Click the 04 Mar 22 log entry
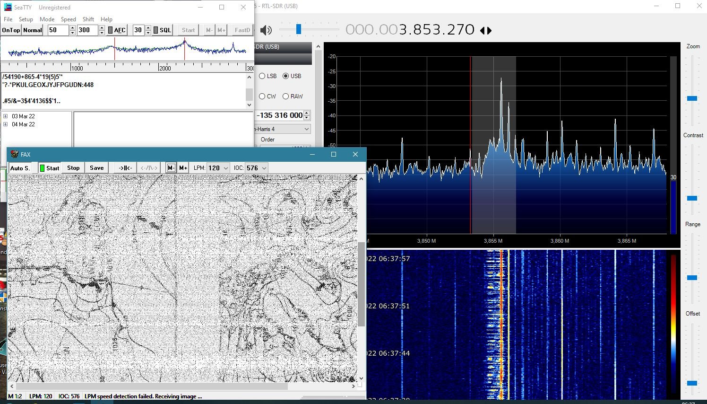 click(x=23, y=124)
